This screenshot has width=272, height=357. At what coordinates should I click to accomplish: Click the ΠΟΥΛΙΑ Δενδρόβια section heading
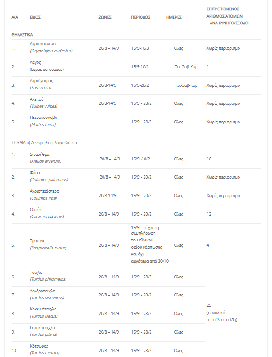[45, 143]
